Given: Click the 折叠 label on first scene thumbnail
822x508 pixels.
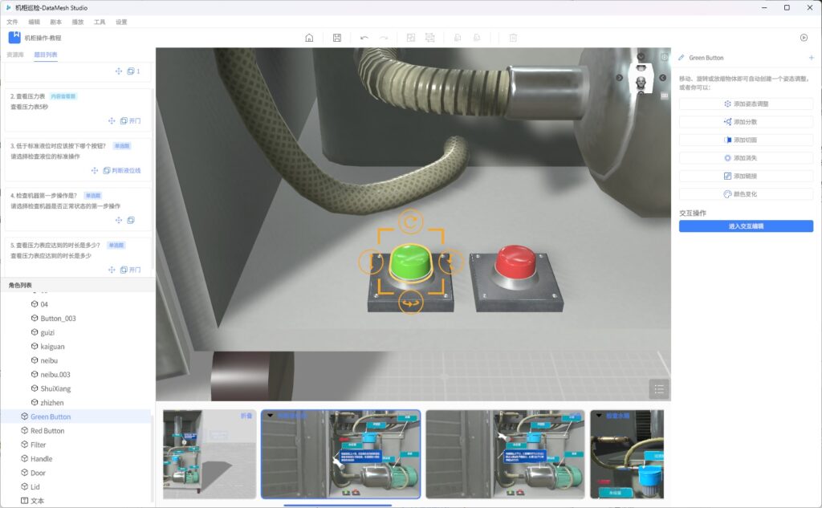Looking at the screenshot, I should 246,416.
